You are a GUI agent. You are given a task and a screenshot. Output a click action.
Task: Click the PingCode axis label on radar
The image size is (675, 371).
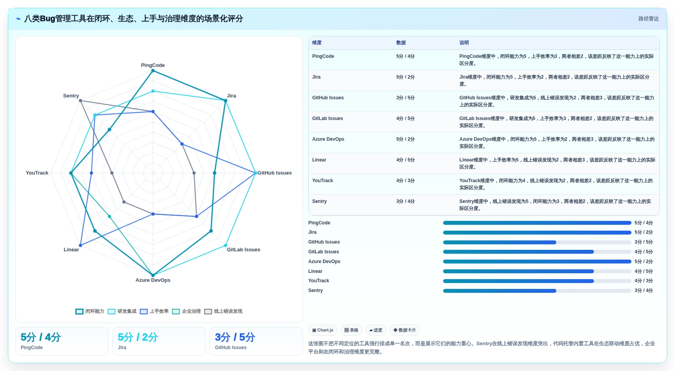(153, 65)
